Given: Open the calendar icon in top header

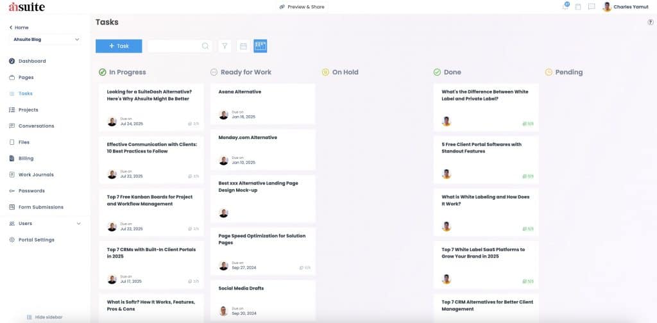Looking at the screenshot, I should 578,7.
